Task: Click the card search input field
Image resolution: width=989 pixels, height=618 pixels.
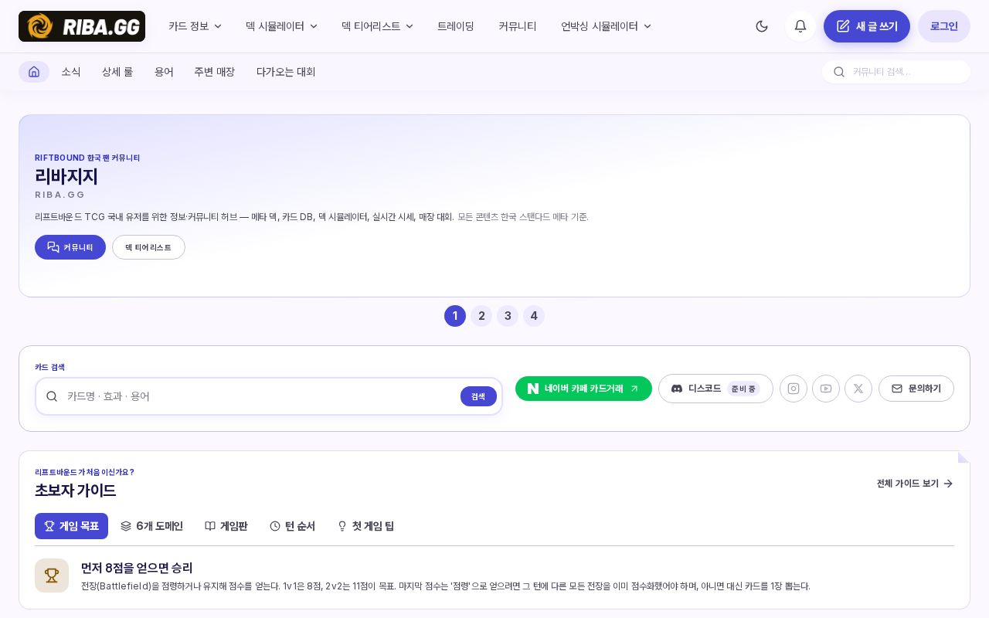Action: 269,396
